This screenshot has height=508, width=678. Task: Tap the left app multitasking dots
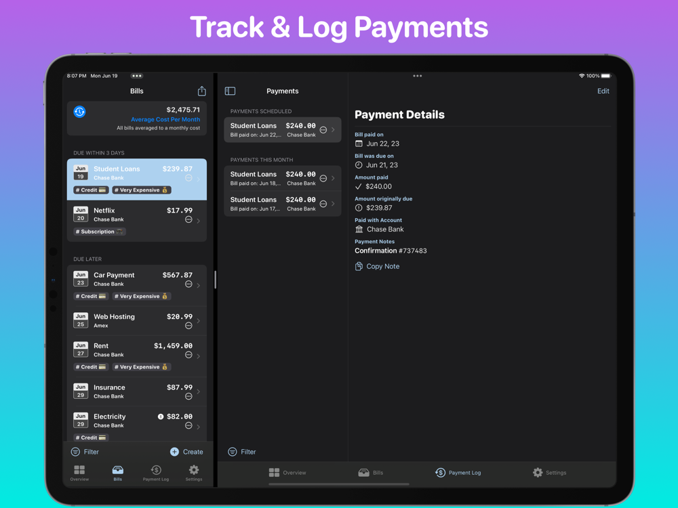tap(137, 76)
